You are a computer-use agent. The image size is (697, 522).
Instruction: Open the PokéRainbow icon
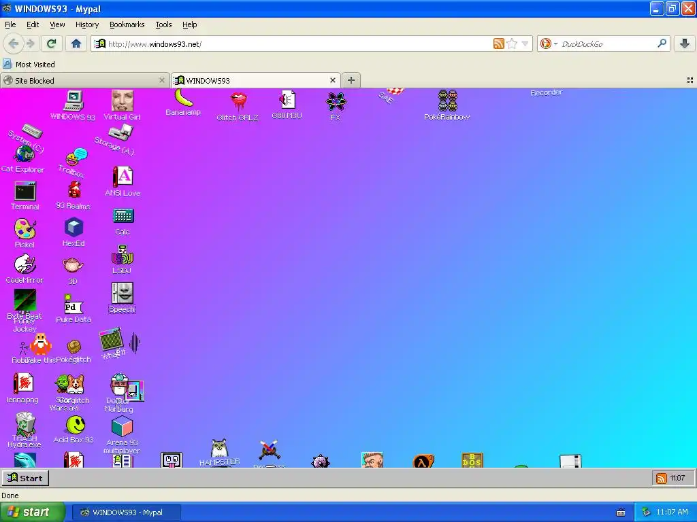point(447,101)
